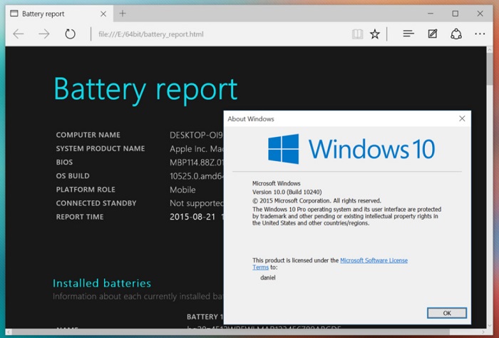This screenshot has width=499, height=338.
Task: Open the More actions ellipsis menu
Action: (480, 34)
